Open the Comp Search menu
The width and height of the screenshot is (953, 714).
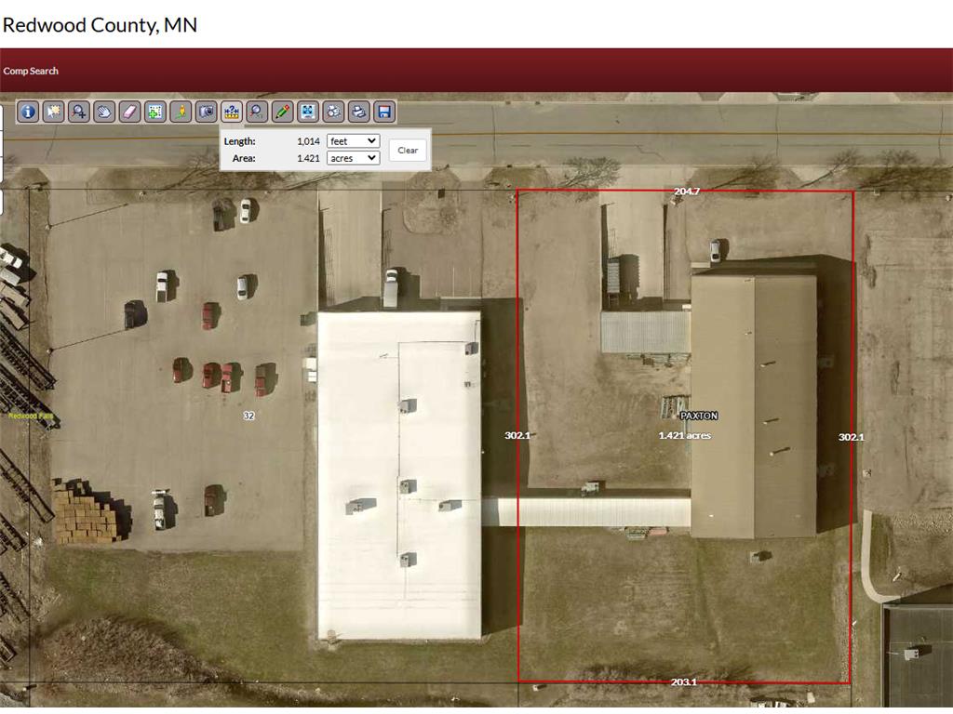coord(31,71)
